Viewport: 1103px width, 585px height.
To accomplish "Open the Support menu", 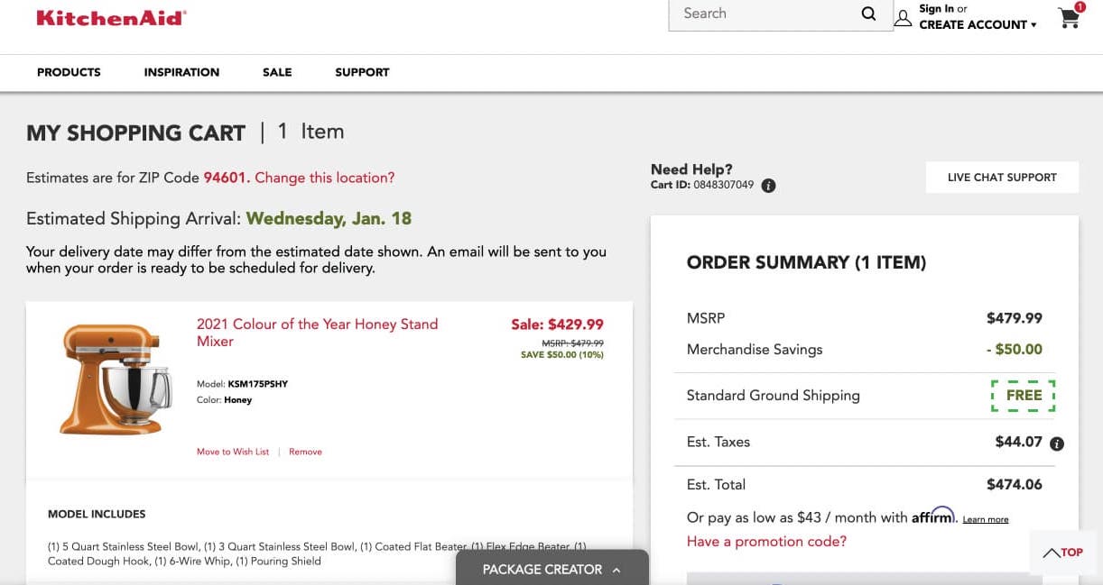I will [x=362, y=72].
